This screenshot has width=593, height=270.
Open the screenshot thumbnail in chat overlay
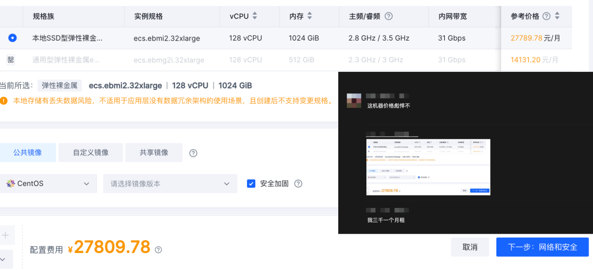point(428,167)
